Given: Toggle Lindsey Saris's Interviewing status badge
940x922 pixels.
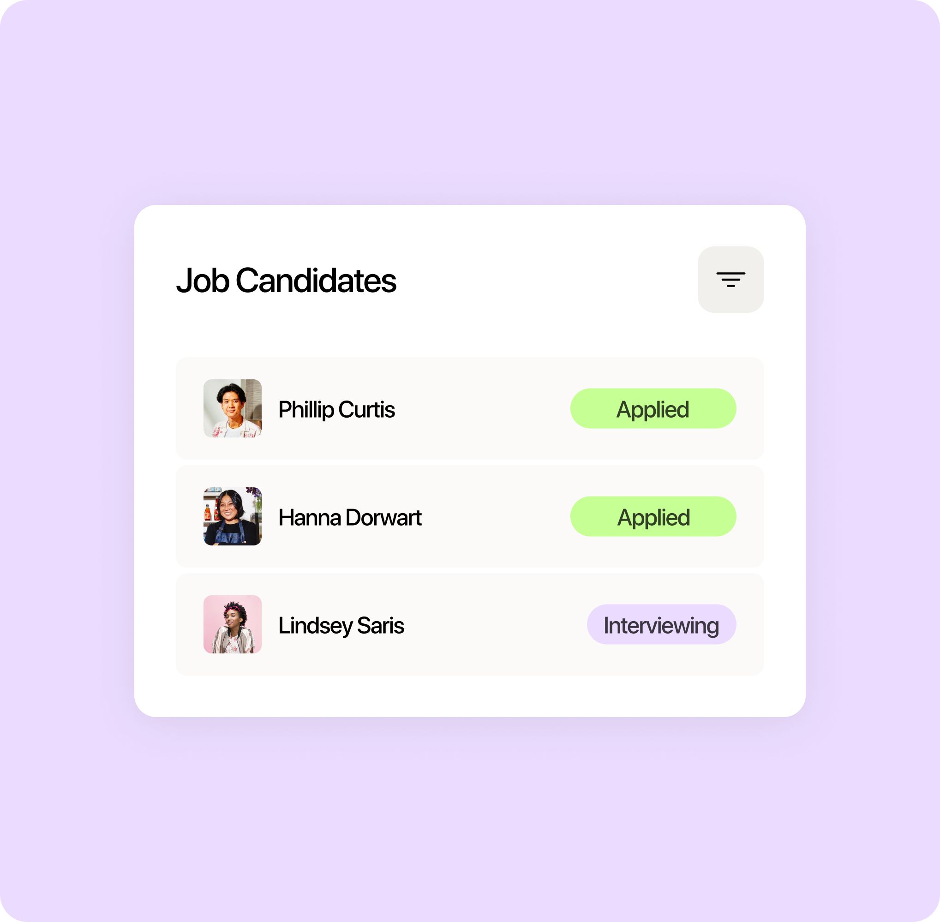Looking at the screenshot, I should click(x=661, y=625).
